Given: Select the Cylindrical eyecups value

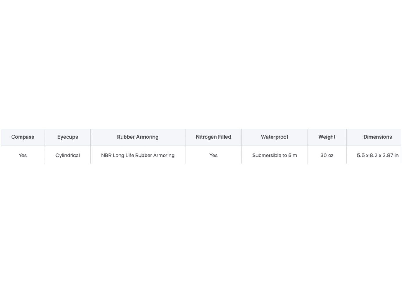Looking at the screenshot, I should pos(68,155).
